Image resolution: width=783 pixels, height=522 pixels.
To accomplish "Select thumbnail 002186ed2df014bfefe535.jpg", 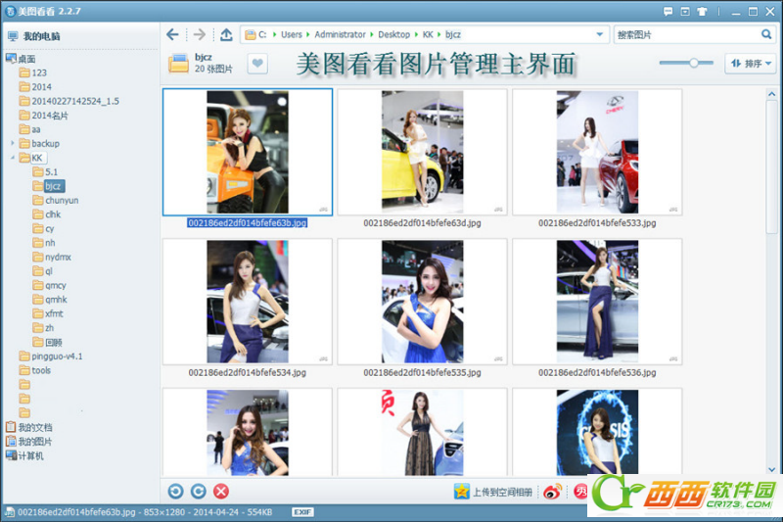I will tap(422, 302).
